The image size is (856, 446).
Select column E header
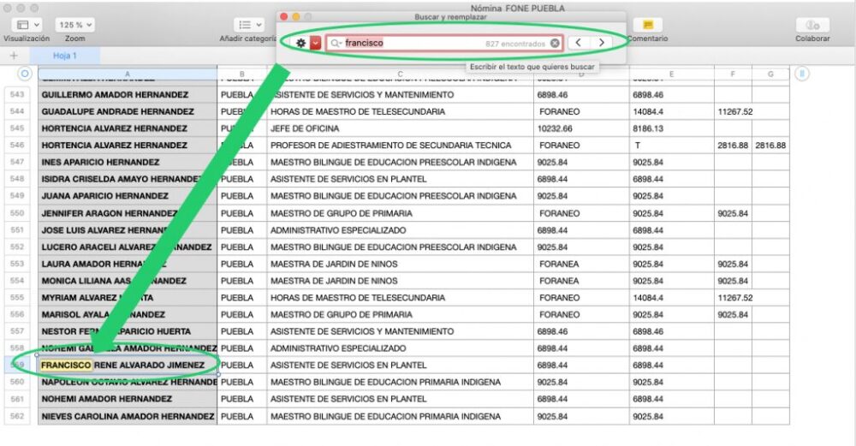pos(671,74)
